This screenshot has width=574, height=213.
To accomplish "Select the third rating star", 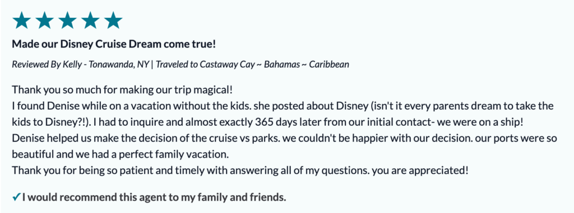I will 67,21.
